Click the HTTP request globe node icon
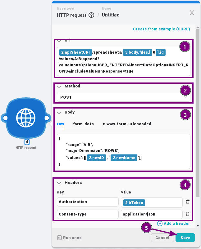201x249 pixels. 26,118
